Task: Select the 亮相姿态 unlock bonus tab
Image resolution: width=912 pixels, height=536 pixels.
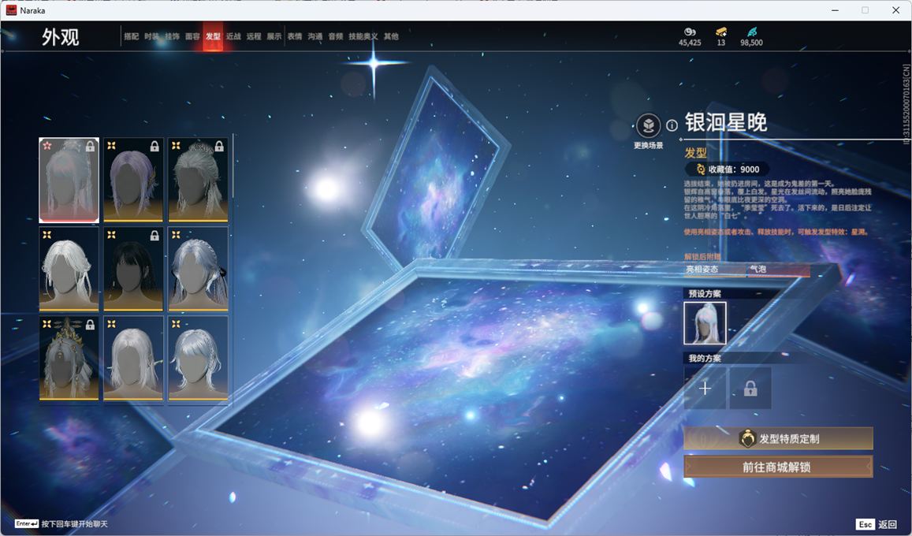Action: 713,270
